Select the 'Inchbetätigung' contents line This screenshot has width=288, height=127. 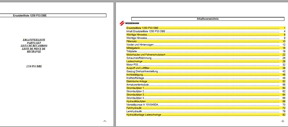pyautogui.click(x=206, y=75)
